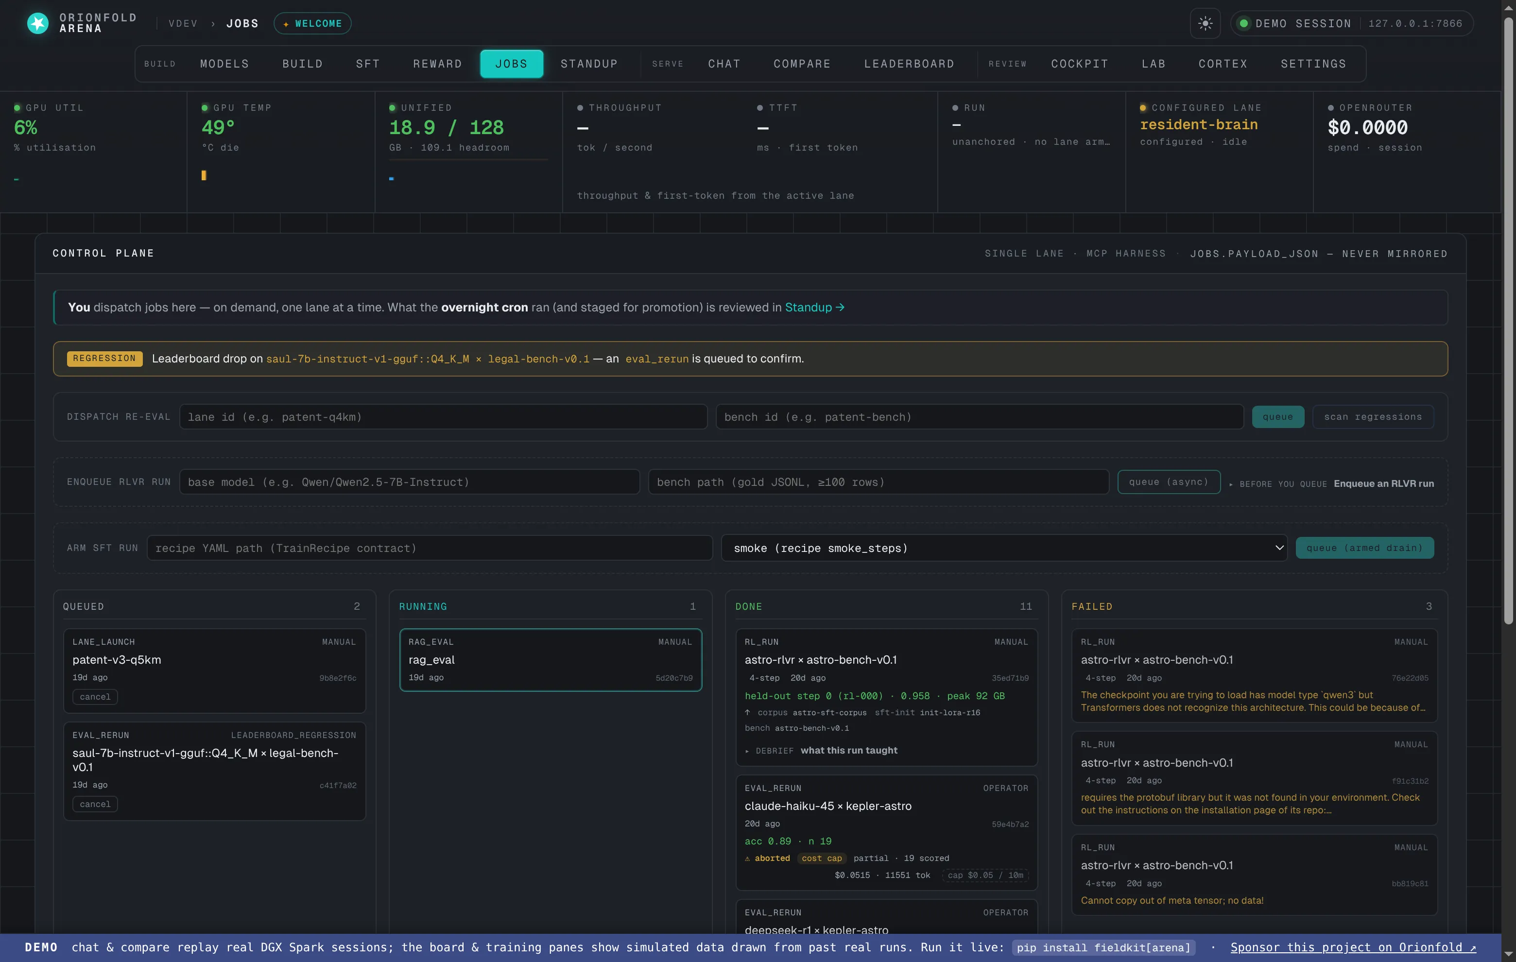This screenshot has height=962, width=1516.
Task: Click the 'cost cap' badge
Action: (x=822, y=859)
